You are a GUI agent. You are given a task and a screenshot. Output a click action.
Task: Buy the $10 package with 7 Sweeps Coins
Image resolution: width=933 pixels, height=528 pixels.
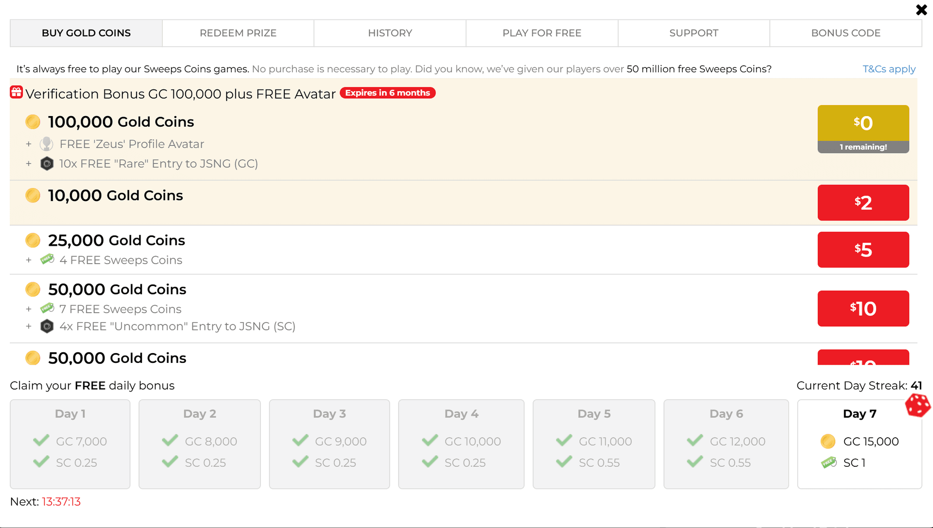coord(863,308)
